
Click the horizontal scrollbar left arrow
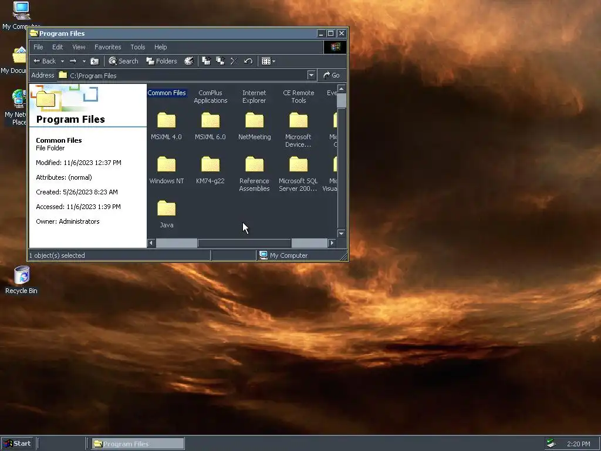coord(151,243)
